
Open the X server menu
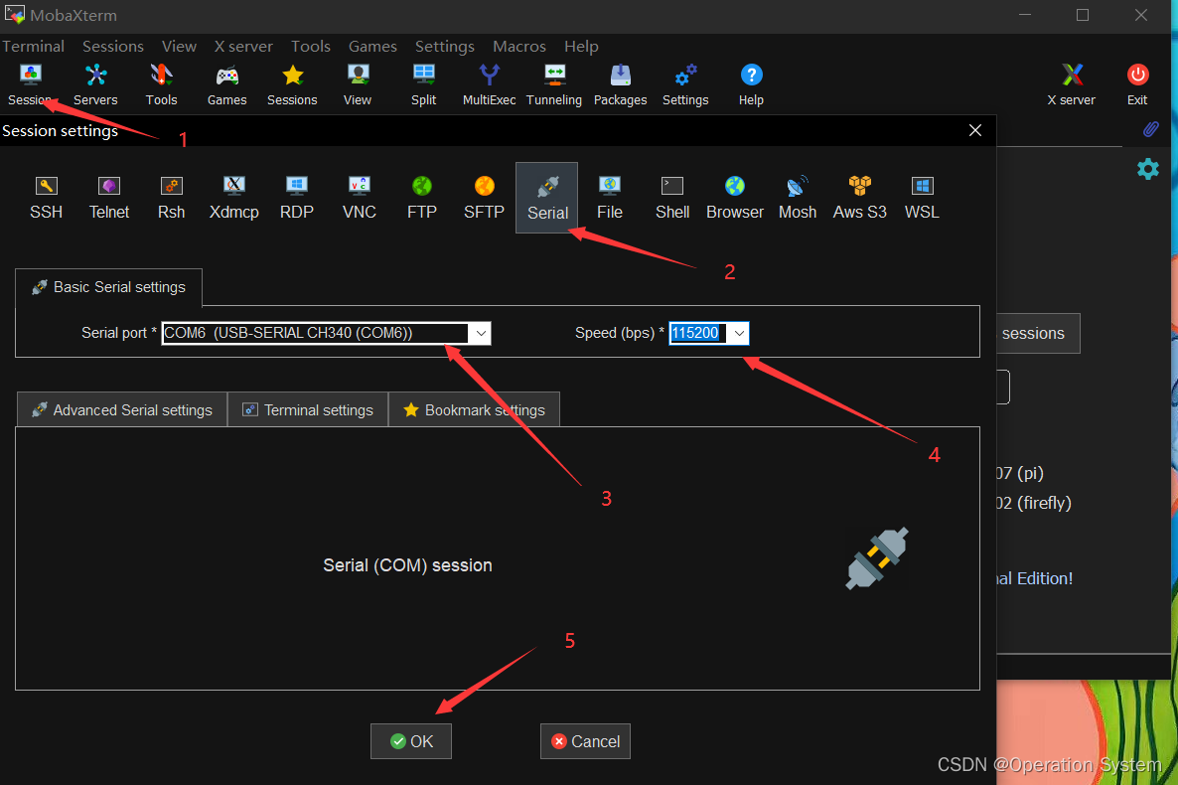click(x=243, y=46)
